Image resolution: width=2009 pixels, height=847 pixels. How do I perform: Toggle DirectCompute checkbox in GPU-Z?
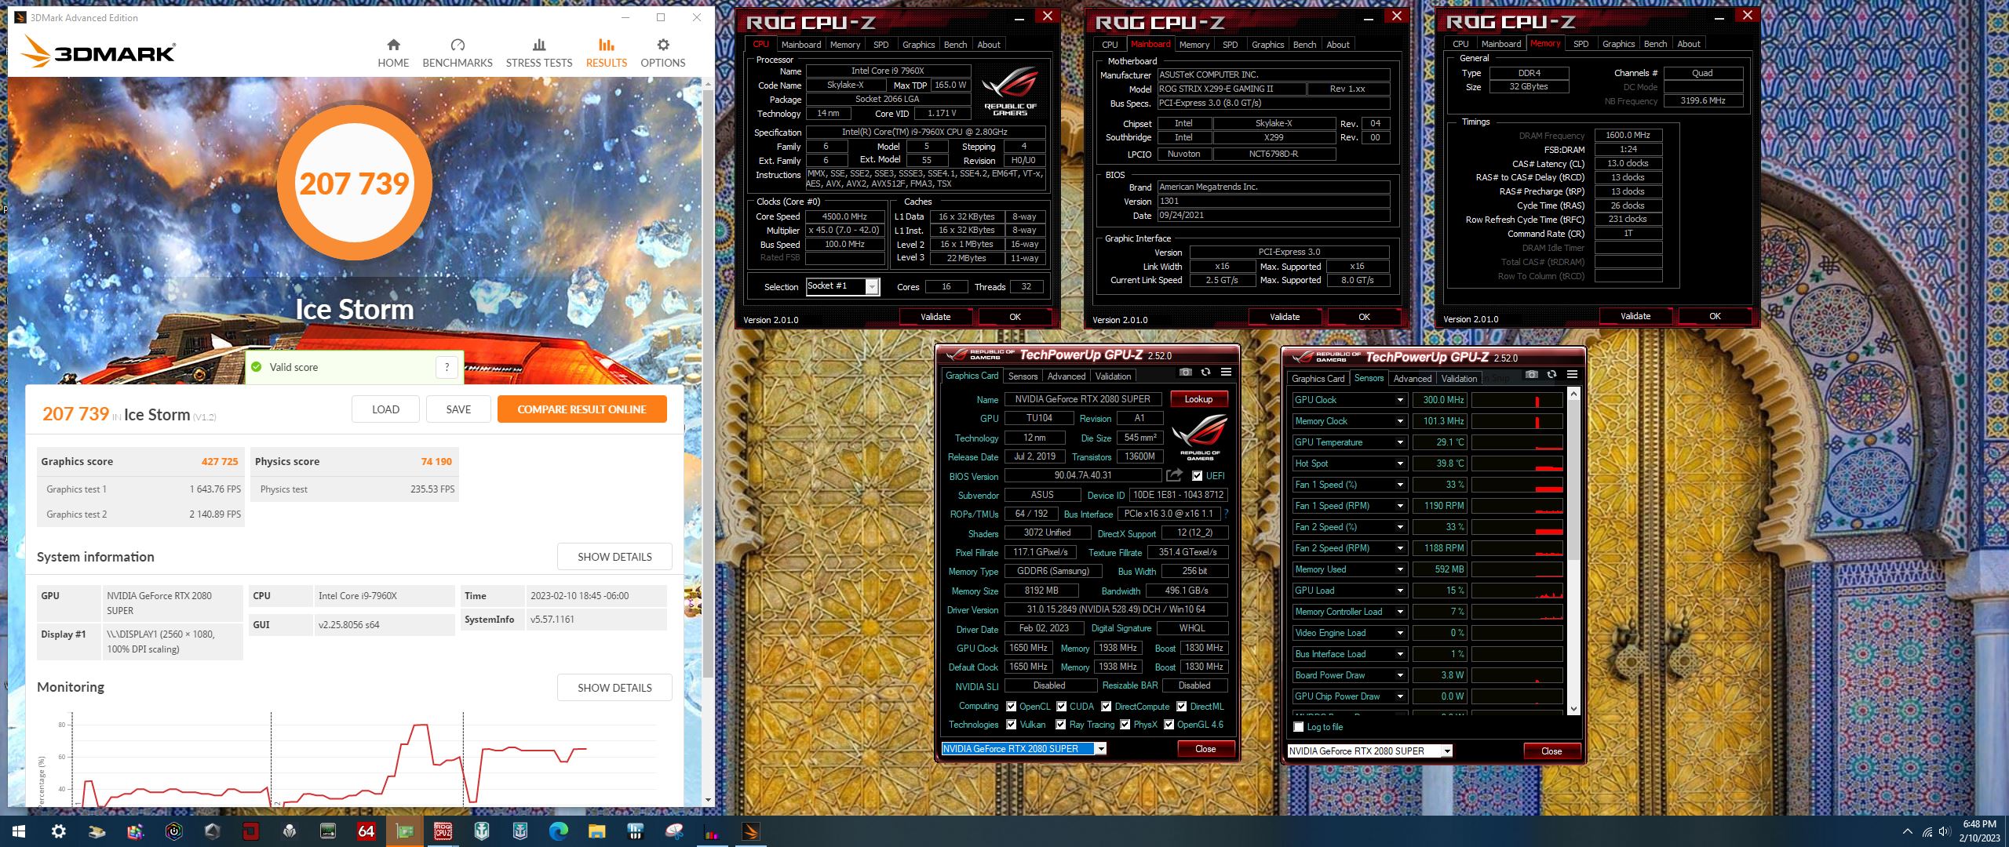(x=1106, y=707)
